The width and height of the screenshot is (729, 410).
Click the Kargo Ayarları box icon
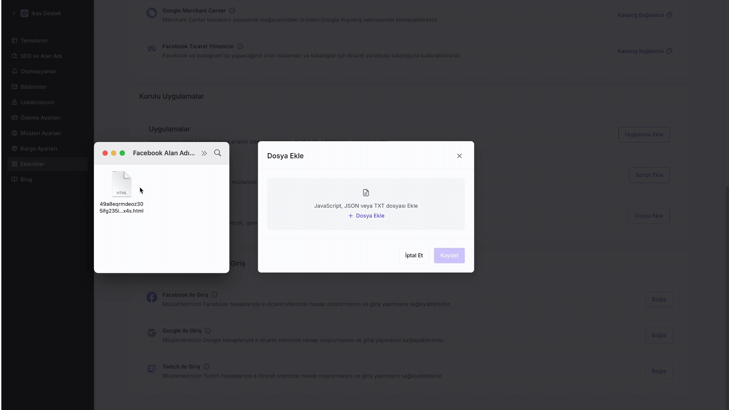14,148
